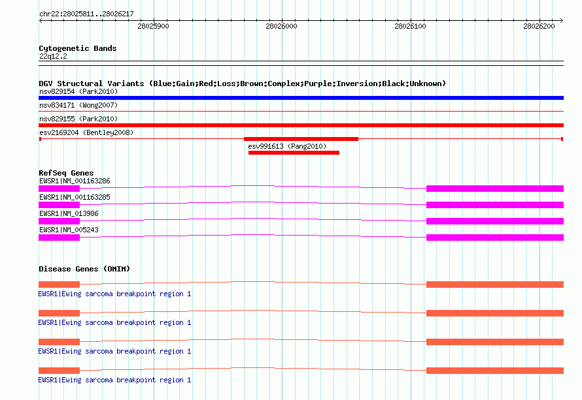Select the esv2169204 (Bentley2008) label
This screenshot has width=582, height=400.
coord(86,132)
